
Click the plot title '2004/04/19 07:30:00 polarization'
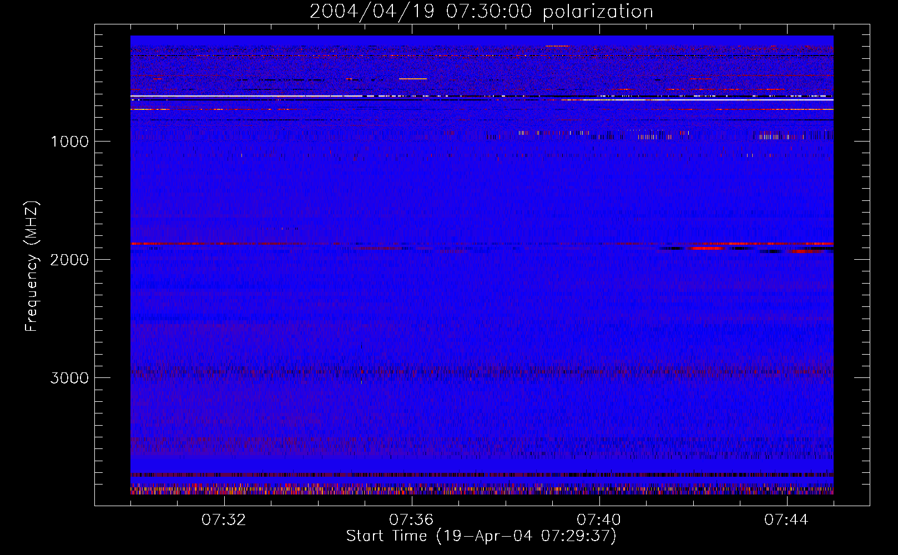pyautogui.click(x=481, y=12)
